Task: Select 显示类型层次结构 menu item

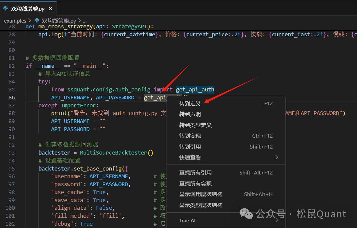Action: 201,205
